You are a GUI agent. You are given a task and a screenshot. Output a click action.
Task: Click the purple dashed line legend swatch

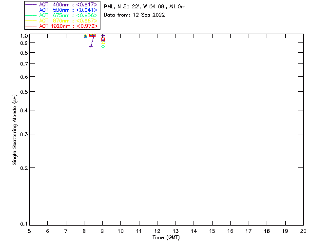click(31, 4)
